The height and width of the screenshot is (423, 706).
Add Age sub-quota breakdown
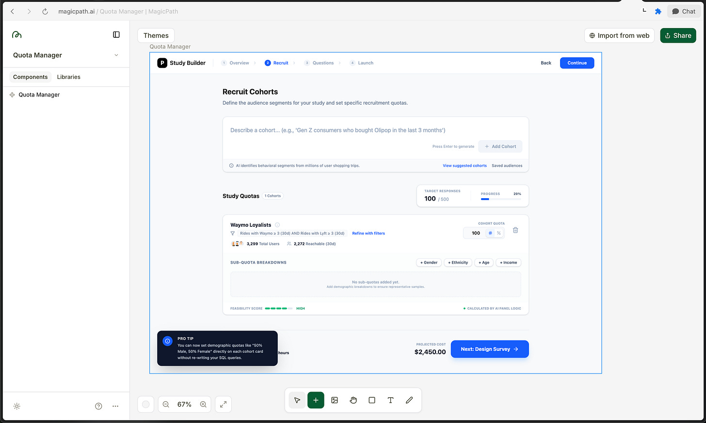click(x=484, y=263)
